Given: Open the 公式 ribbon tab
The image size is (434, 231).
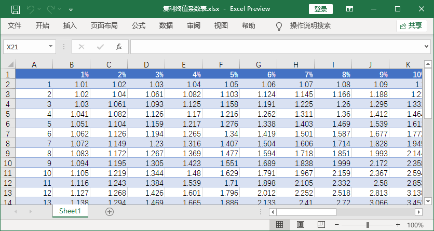Looking at the screenshot, I should pyautogui.click(x=138, y=26).
